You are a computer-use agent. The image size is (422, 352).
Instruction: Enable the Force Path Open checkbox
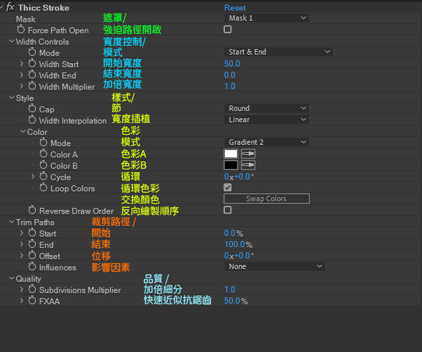pyautogui.click(x=228, y=29)
